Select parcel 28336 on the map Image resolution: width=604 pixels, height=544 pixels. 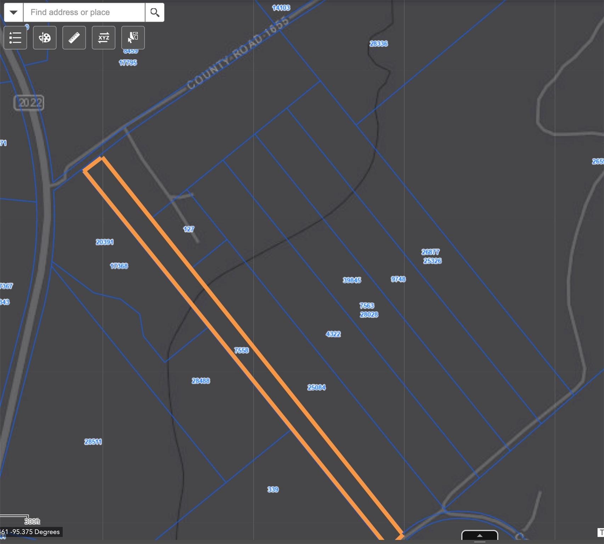click(378, 44)
